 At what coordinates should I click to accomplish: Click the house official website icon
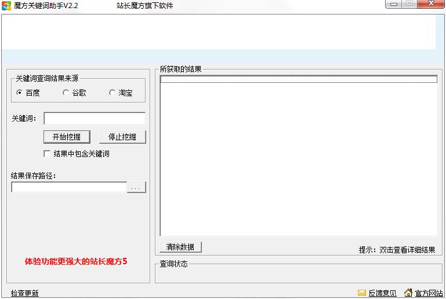click(408, 292)
